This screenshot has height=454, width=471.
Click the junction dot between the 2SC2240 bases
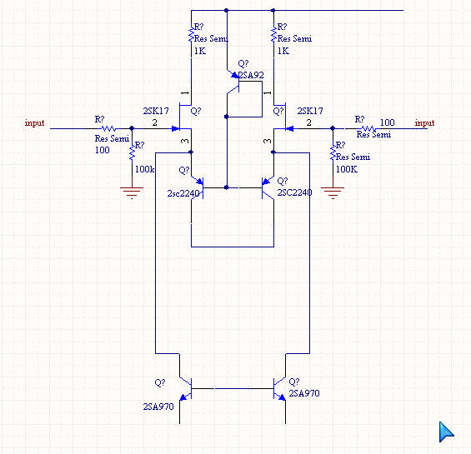point(227,187)
